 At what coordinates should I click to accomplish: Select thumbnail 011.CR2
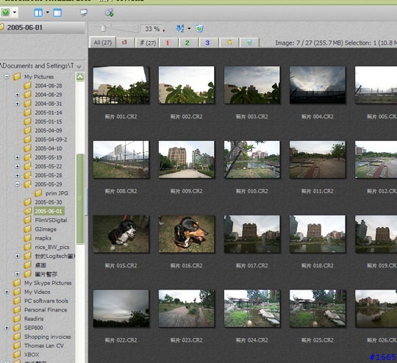coord(318,159)
